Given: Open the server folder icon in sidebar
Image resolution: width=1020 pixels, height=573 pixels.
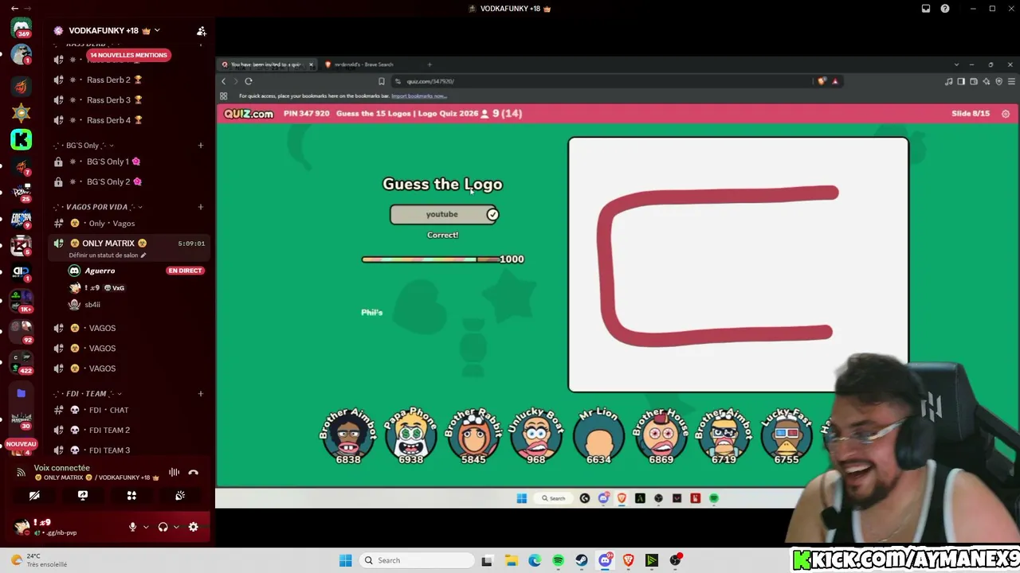Looking at the screenshot, I should click(22, 393).
